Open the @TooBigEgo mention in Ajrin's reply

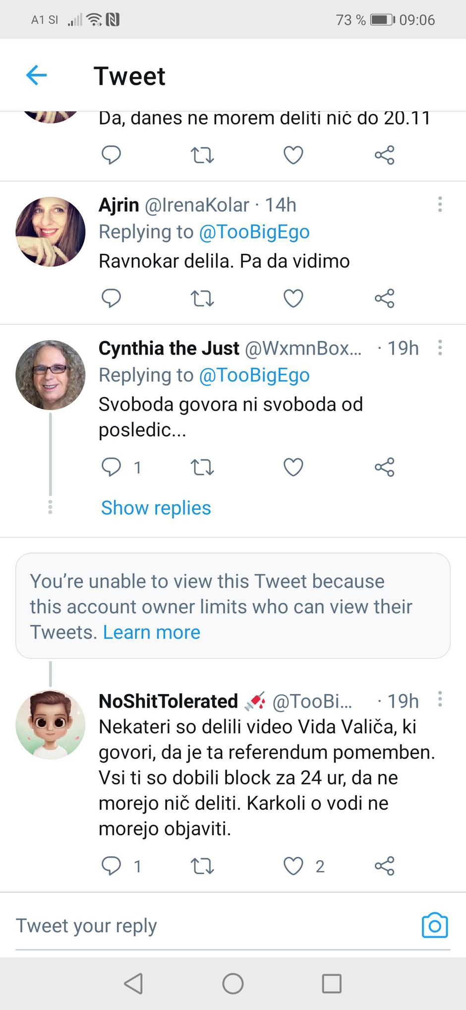click(x=254, y=232)
